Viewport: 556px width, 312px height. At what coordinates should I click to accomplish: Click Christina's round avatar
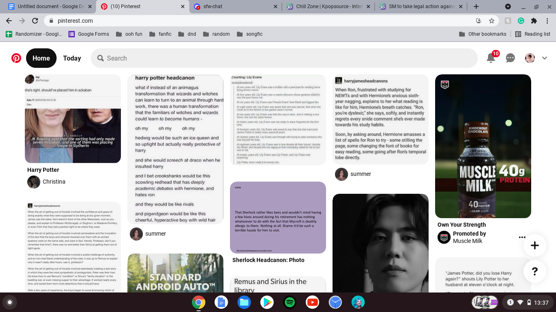point(34,182)
